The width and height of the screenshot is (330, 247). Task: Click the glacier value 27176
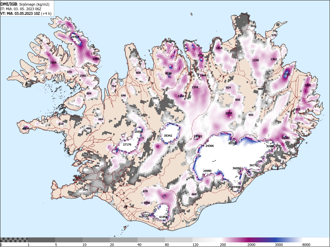tap(127, 145)
